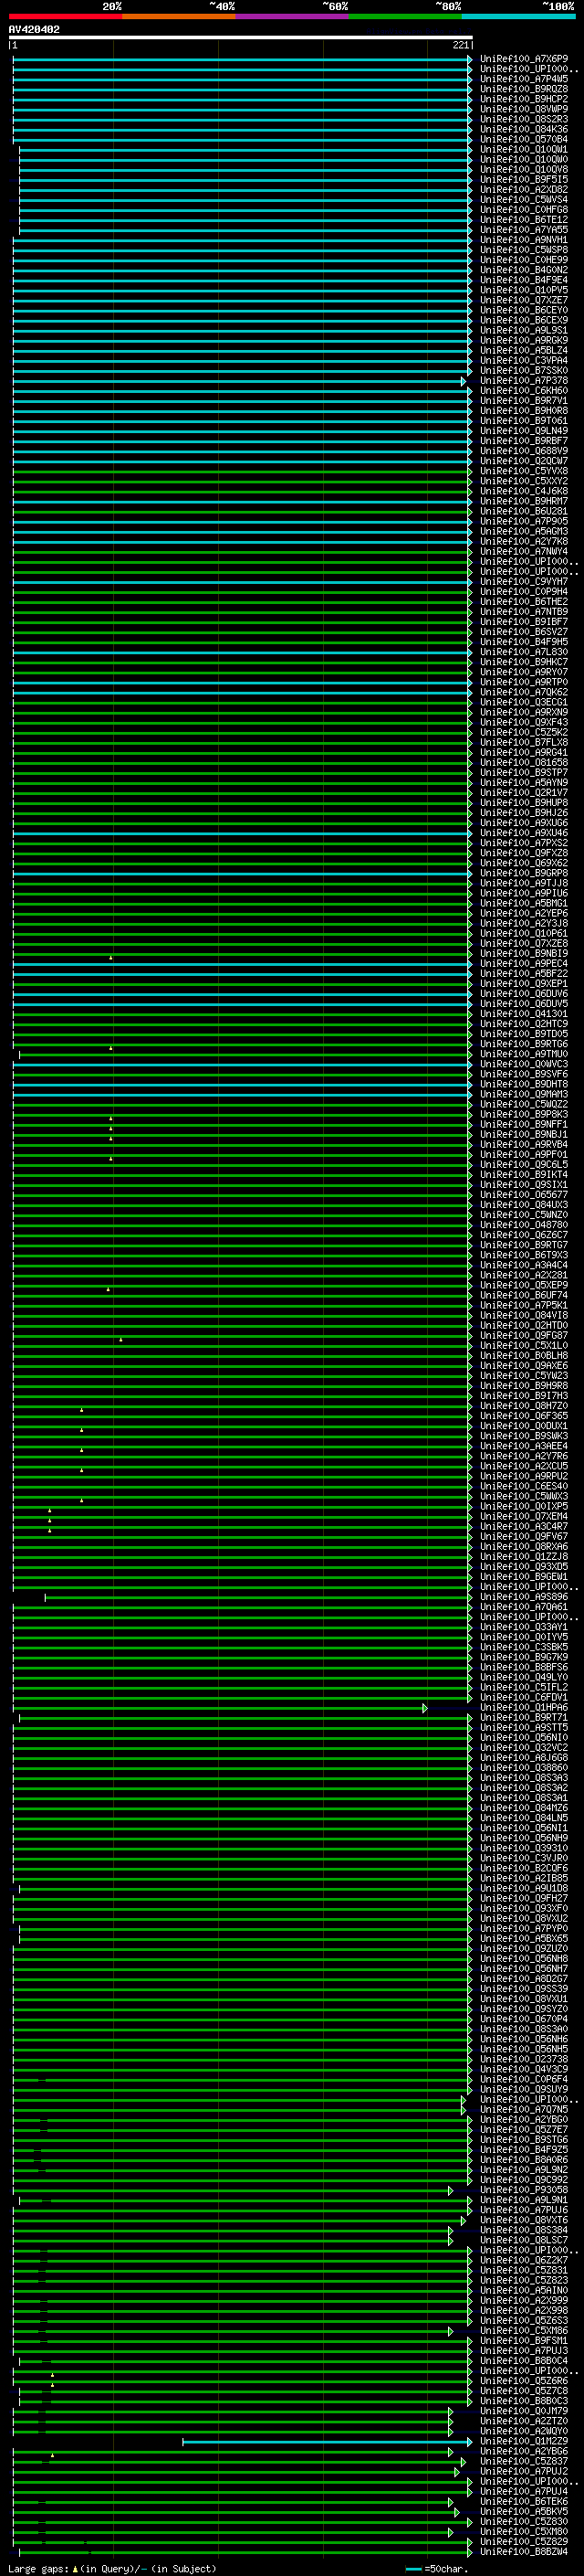The width and height of the screenshot is (584, 2576).
Task: Open hit UniRef100_B6U281
Action: 523,511
